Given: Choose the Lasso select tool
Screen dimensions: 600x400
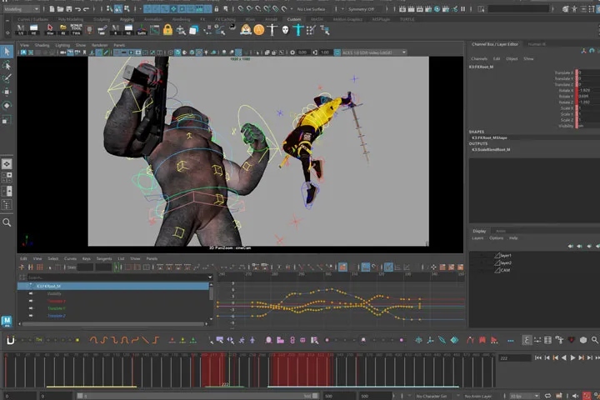Looking at the screenshot, I should pos(7,66).
